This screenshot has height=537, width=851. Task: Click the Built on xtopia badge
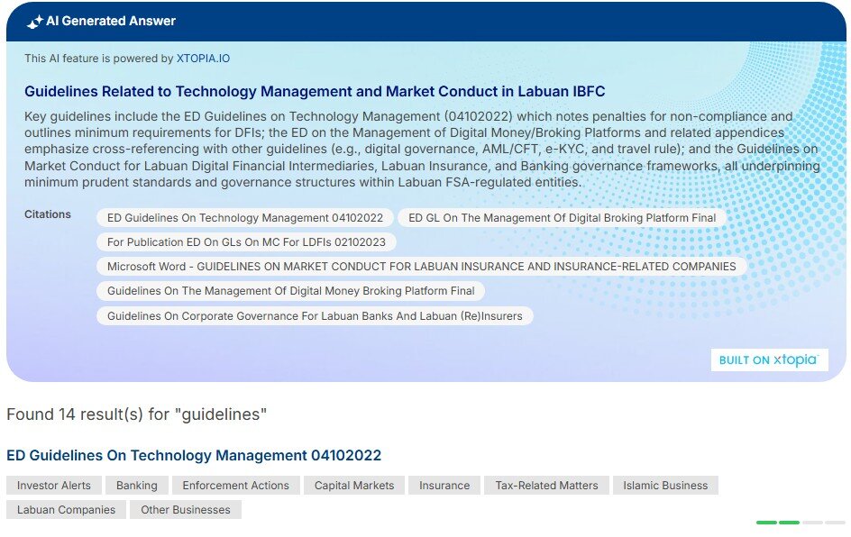768,360
